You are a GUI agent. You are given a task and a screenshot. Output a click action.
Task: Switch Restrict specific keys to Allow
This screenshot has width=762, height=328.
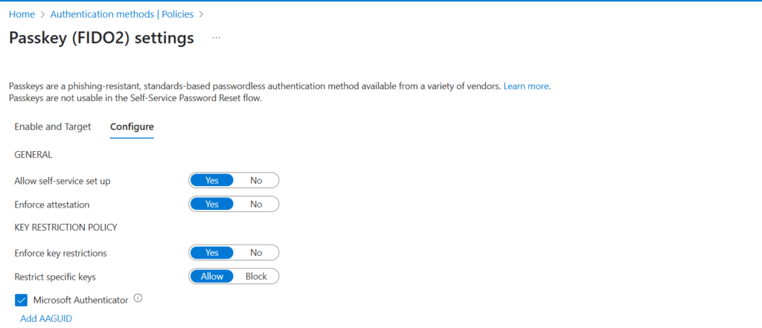point(212,277)
